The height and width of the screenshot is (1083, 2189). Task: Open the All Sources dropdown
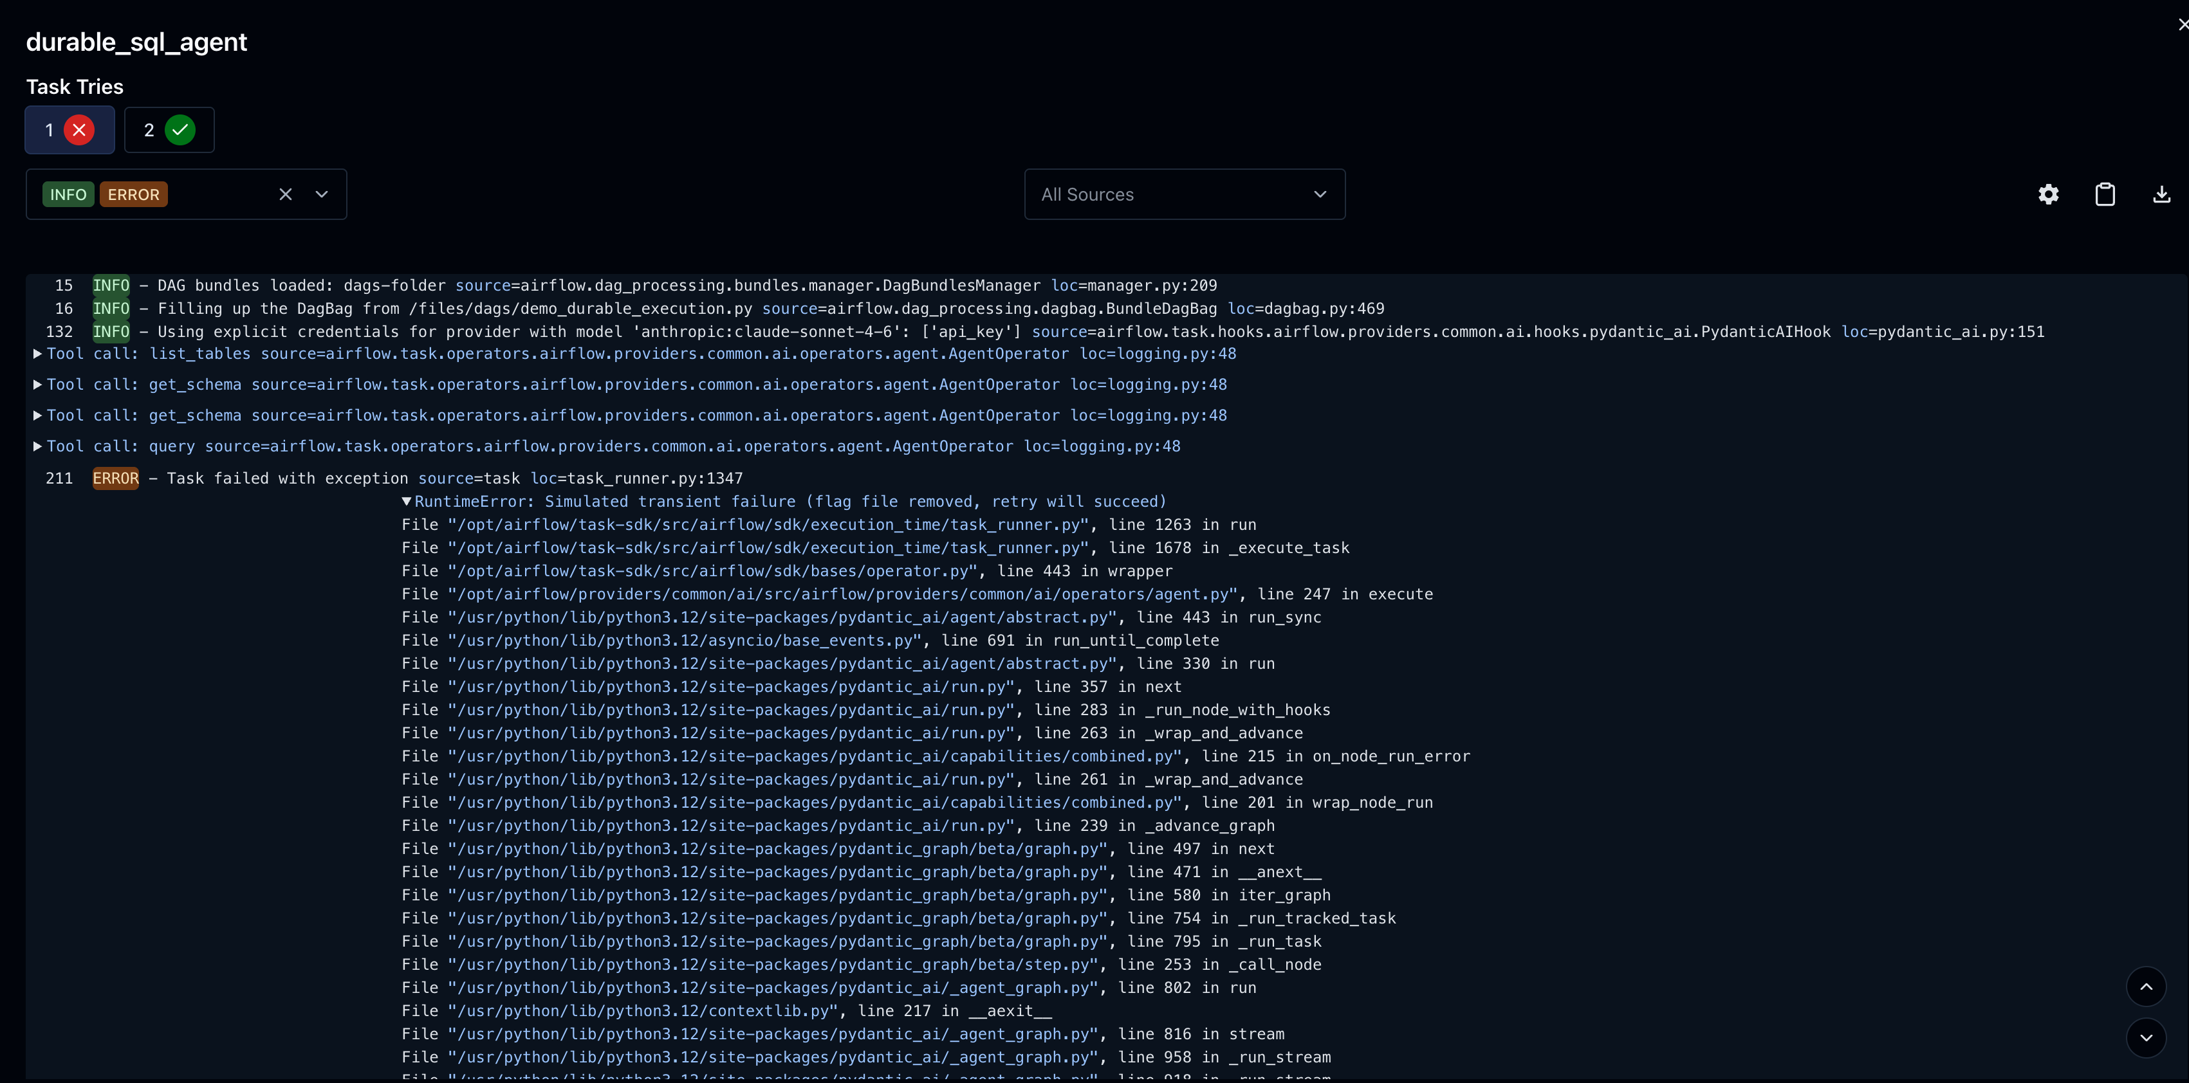coord(1184,194)
